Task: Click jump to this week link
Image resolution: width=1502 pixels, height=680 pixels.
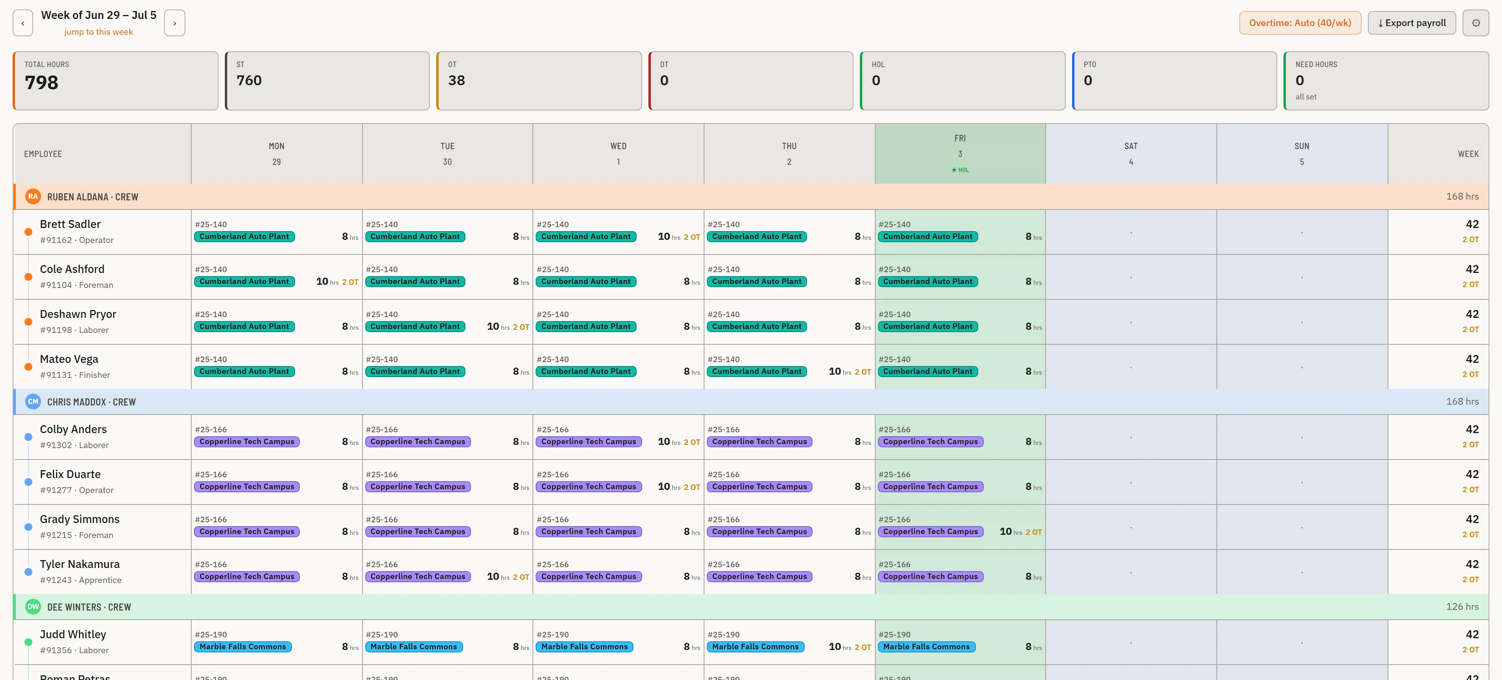Action: 99,32
